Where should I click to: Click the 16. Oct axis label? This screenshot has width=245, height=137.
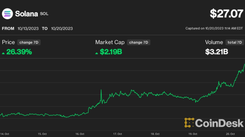click(x=80, y=134)
